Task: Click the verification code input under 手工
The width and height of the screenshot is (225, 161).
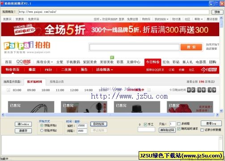Action: (146, 129)
